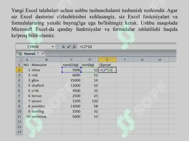Click price cell 12000 in shaftoli row
The image size is (189, 141).
click(72, 85)
